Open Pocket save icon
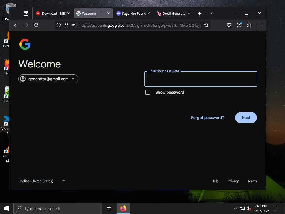The image size is (285, 214). pyautogui.click(x=229, y=25)
